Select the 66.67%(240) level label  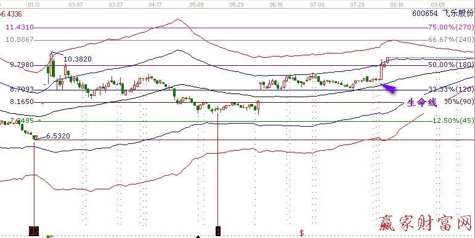(451, 39)
